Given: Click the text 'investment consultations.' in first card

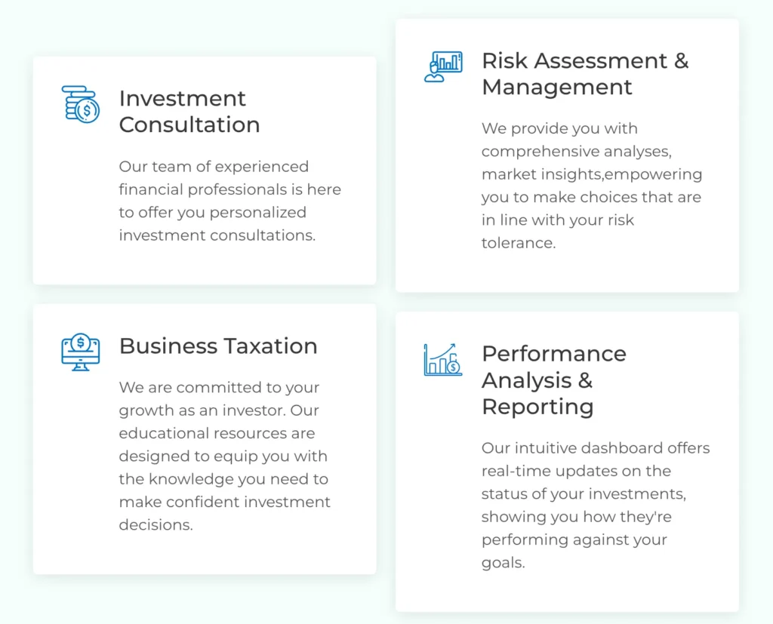Looking at the screenshot, I should click(x=217, y=235).
